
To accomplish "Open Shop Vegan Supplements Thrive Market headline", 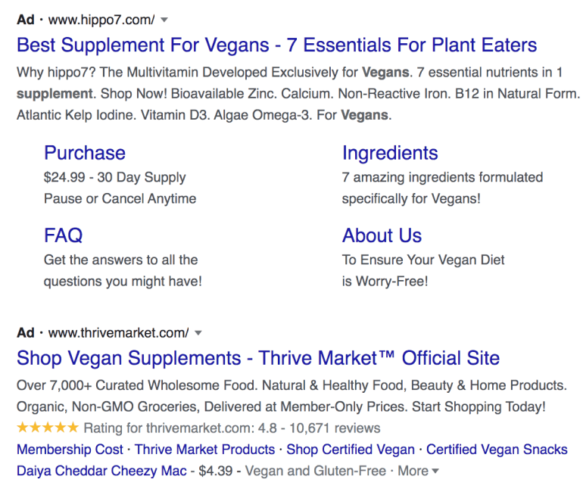I will 258,358.
